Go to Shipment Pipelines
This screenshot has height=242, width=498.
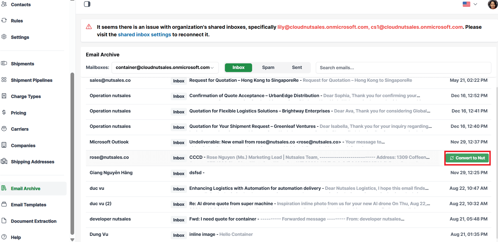pos(32,80)
